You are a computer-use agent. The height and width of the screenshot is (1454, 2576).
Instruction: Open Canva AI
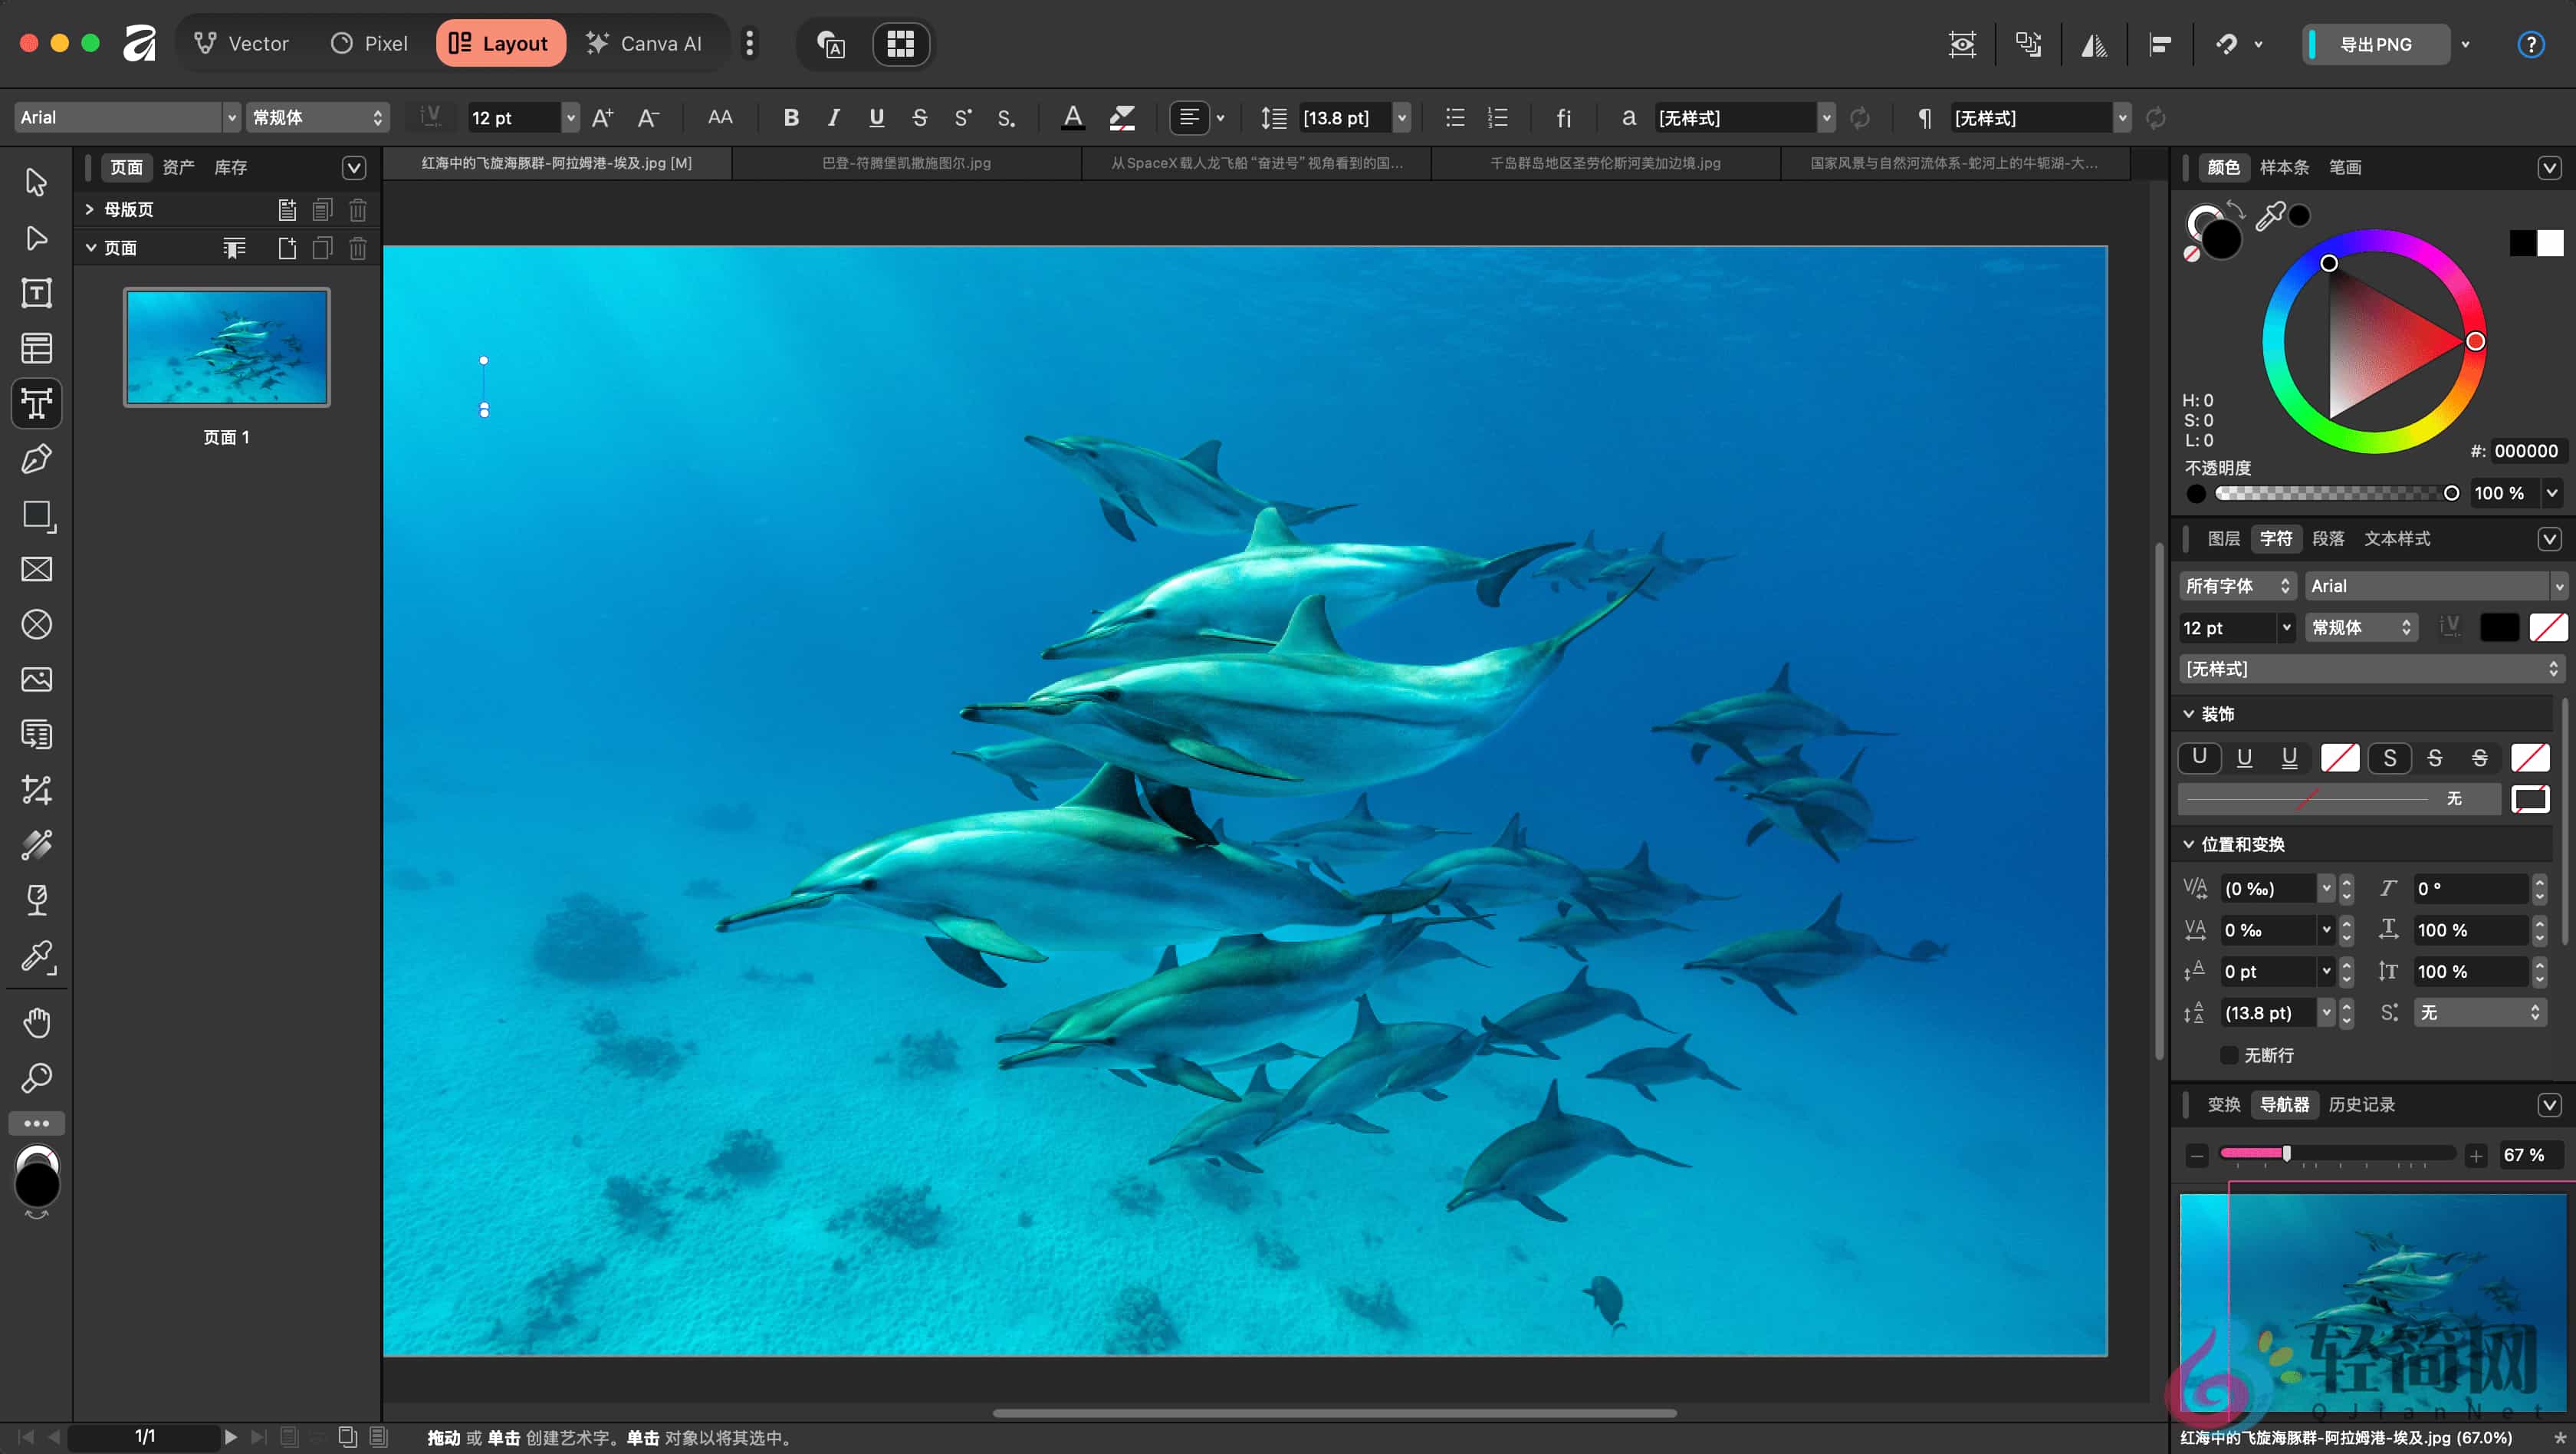646,43
